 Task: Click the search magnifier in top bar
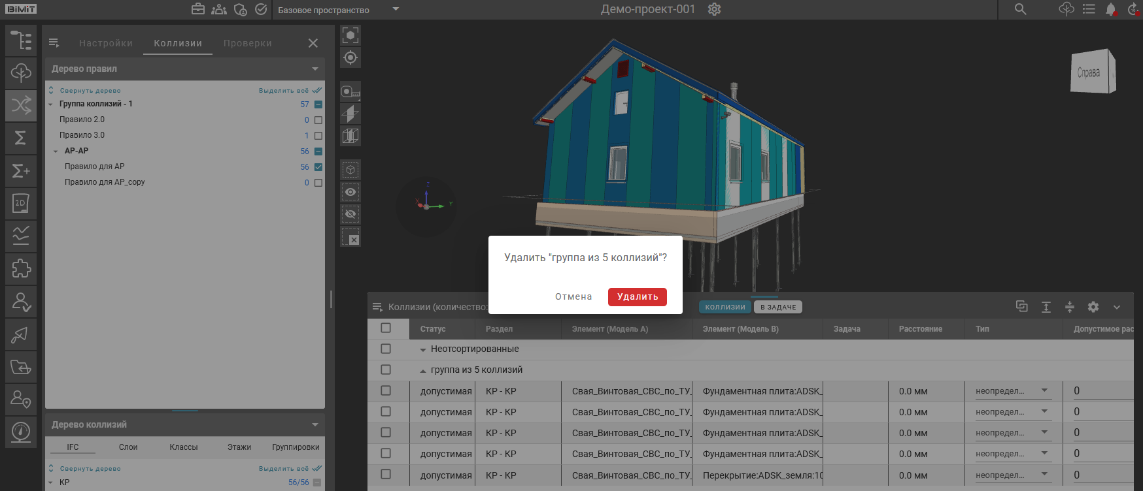(x=1020, y=10)
